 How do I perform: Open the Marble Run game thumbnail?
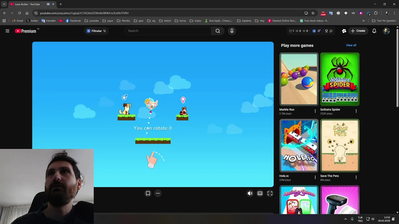point(299,79)
